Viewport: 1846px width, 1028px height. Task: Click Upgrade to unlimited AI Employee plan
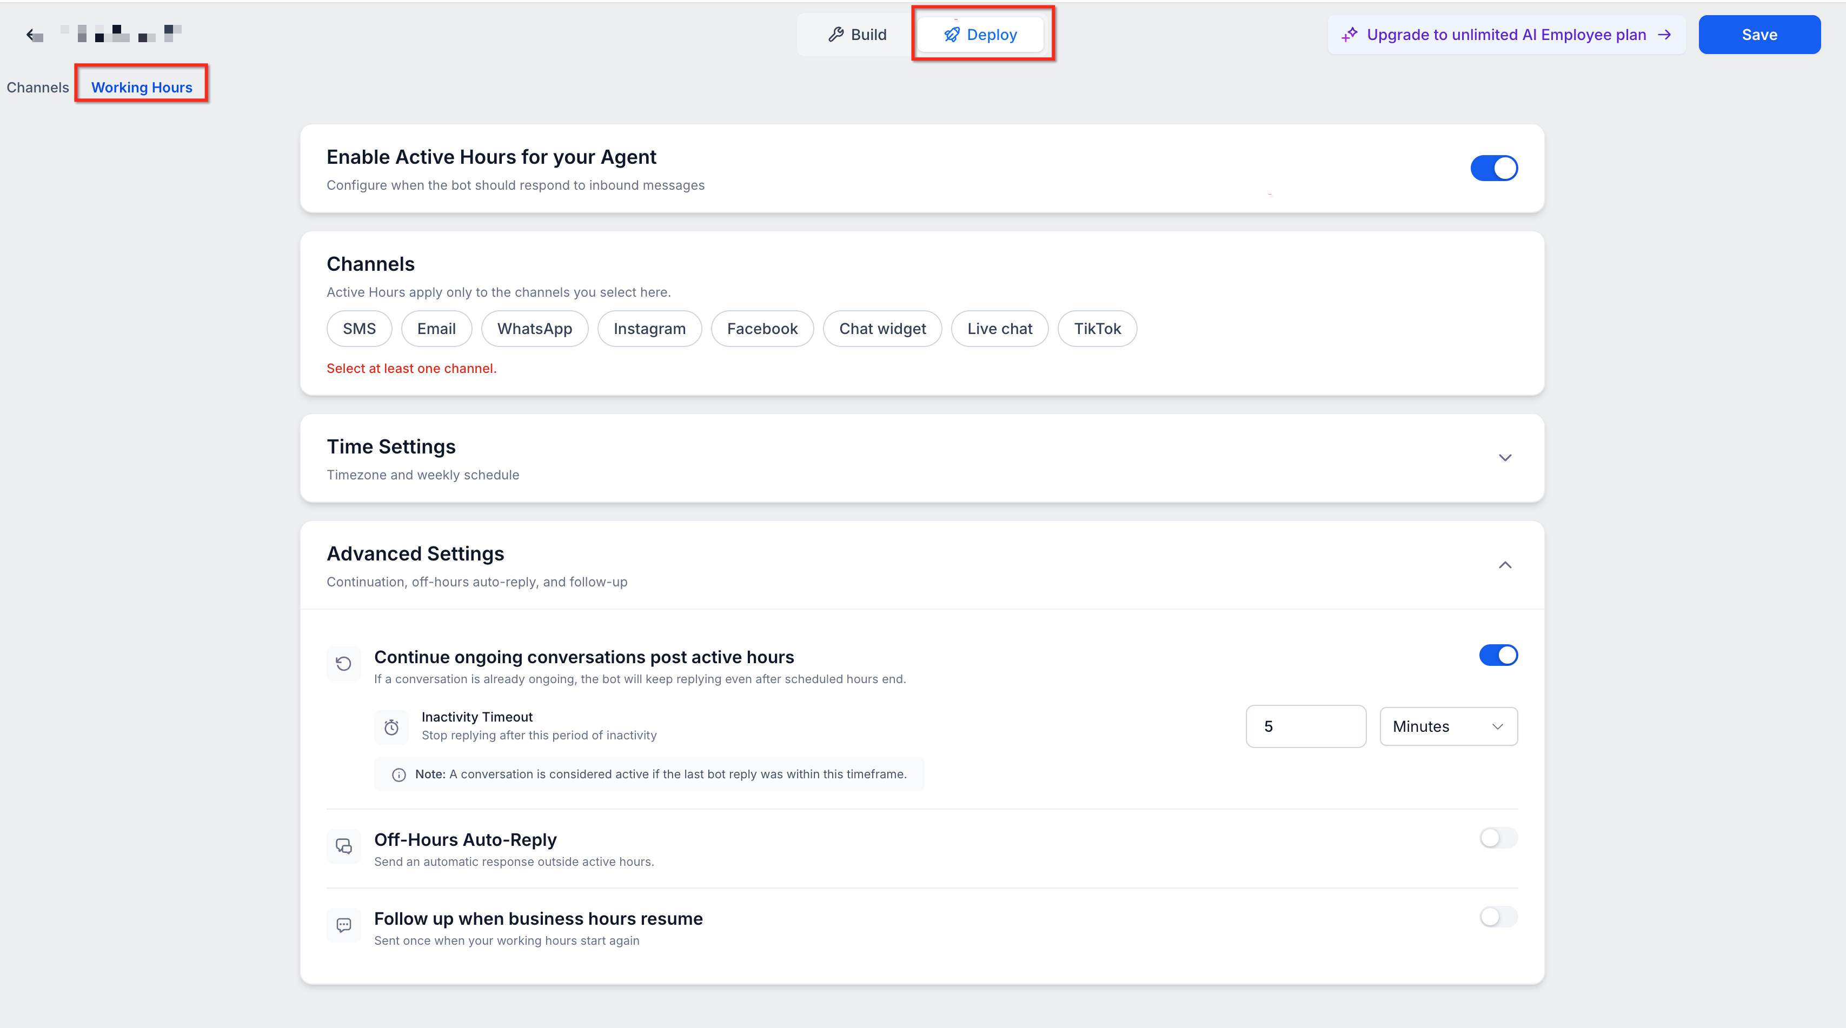(1505, 35)
